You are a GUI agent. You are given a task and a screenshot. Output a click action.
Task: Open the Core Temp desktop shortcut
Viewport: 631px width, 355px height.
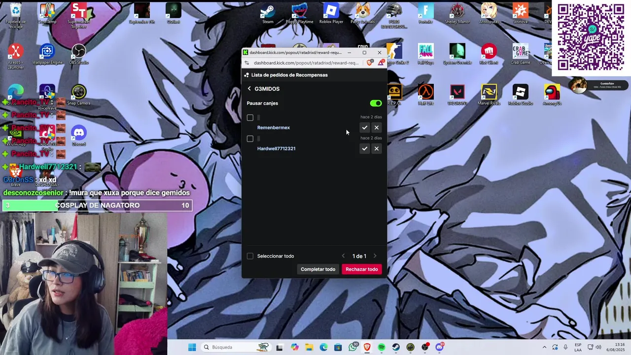tap(47, 13)
